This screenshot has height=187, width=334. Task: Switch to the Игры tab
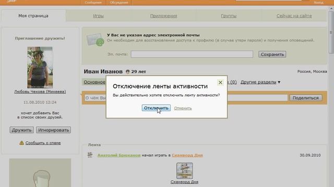(99, 16)
